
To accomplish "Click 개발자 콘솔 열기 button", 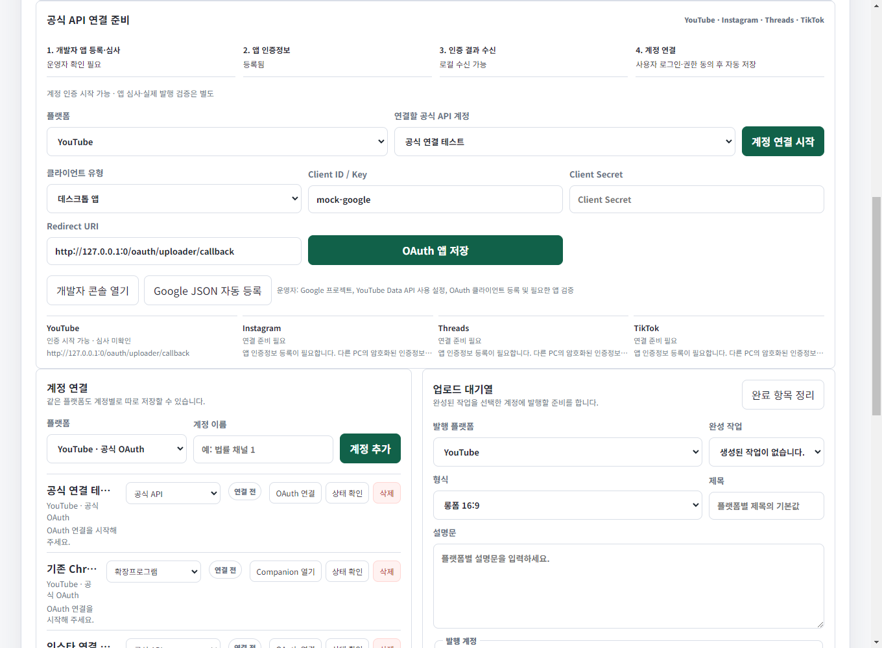I will (x=93, y=290).
